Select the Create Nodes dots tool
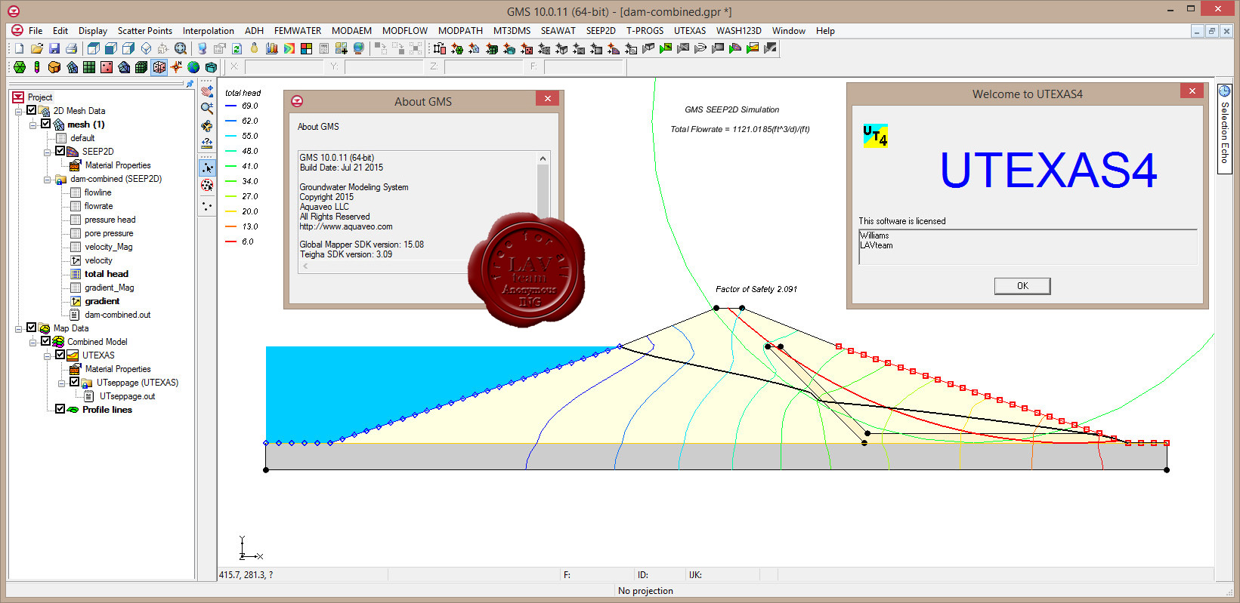This screenshot has width=1240, height=603. pos(207,205)
